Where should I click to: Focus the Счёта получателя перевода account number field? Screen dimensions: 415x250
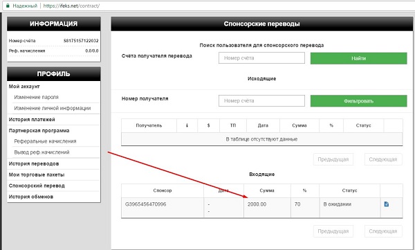click(261, 58)
